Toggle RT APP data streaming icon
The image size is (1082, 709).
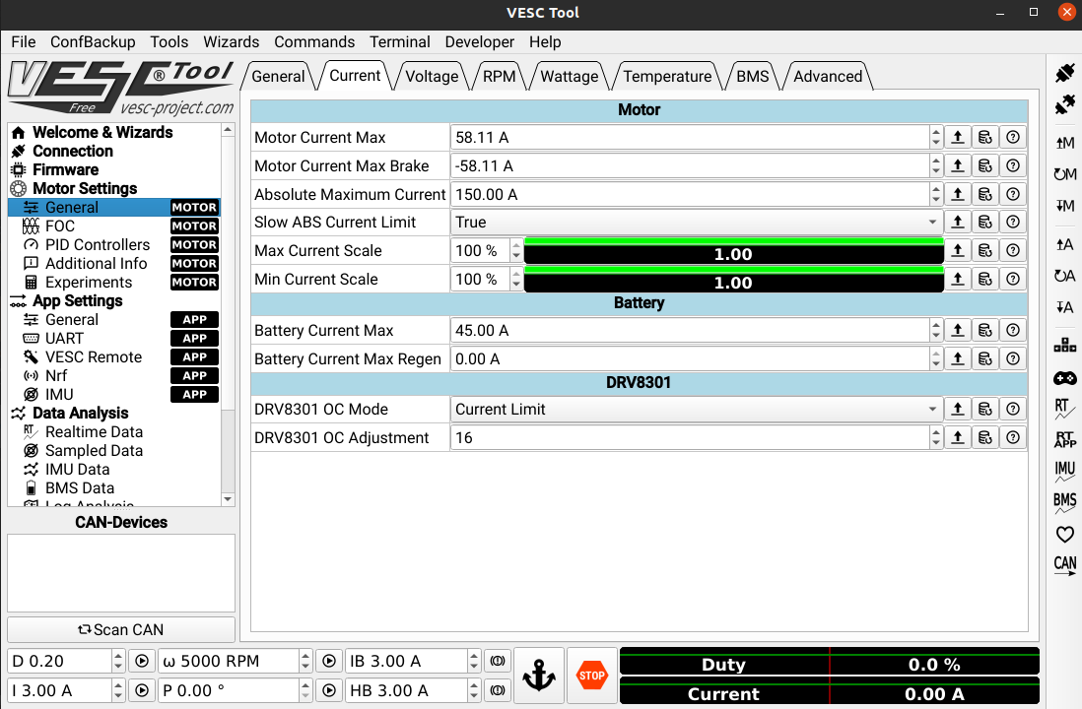coord(1064,439)
